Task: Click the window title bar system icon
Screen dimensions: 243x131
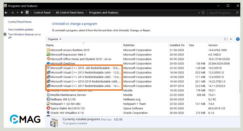Action: coord(5,6)
